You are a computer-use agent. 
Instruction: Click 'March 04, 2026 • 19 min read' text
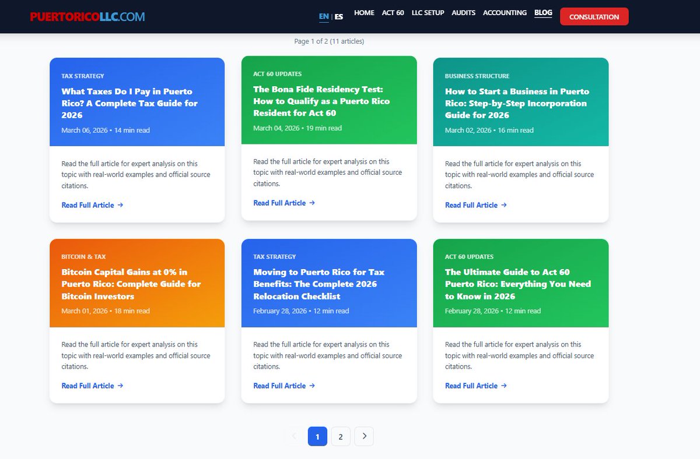pos(297,128)
